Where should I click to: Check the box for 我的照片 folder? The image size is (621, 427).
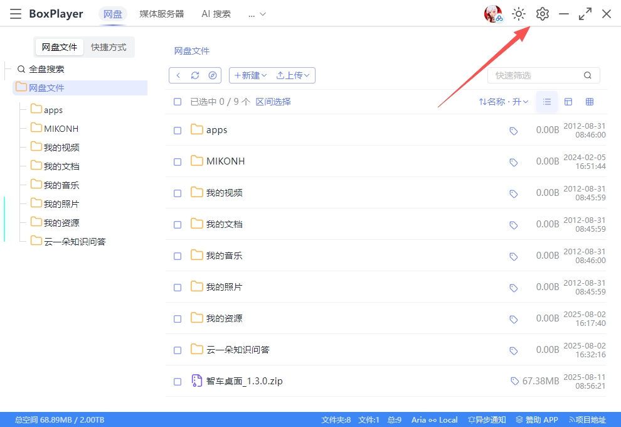click(178, 288)
